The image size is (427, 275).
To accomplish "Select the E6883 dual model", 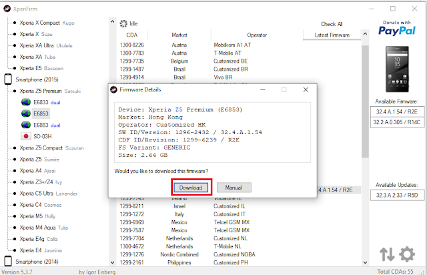I will click(47, 125).
